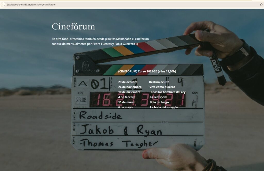
Task: Click the 29 de octubre date
Action: (128, 82)
